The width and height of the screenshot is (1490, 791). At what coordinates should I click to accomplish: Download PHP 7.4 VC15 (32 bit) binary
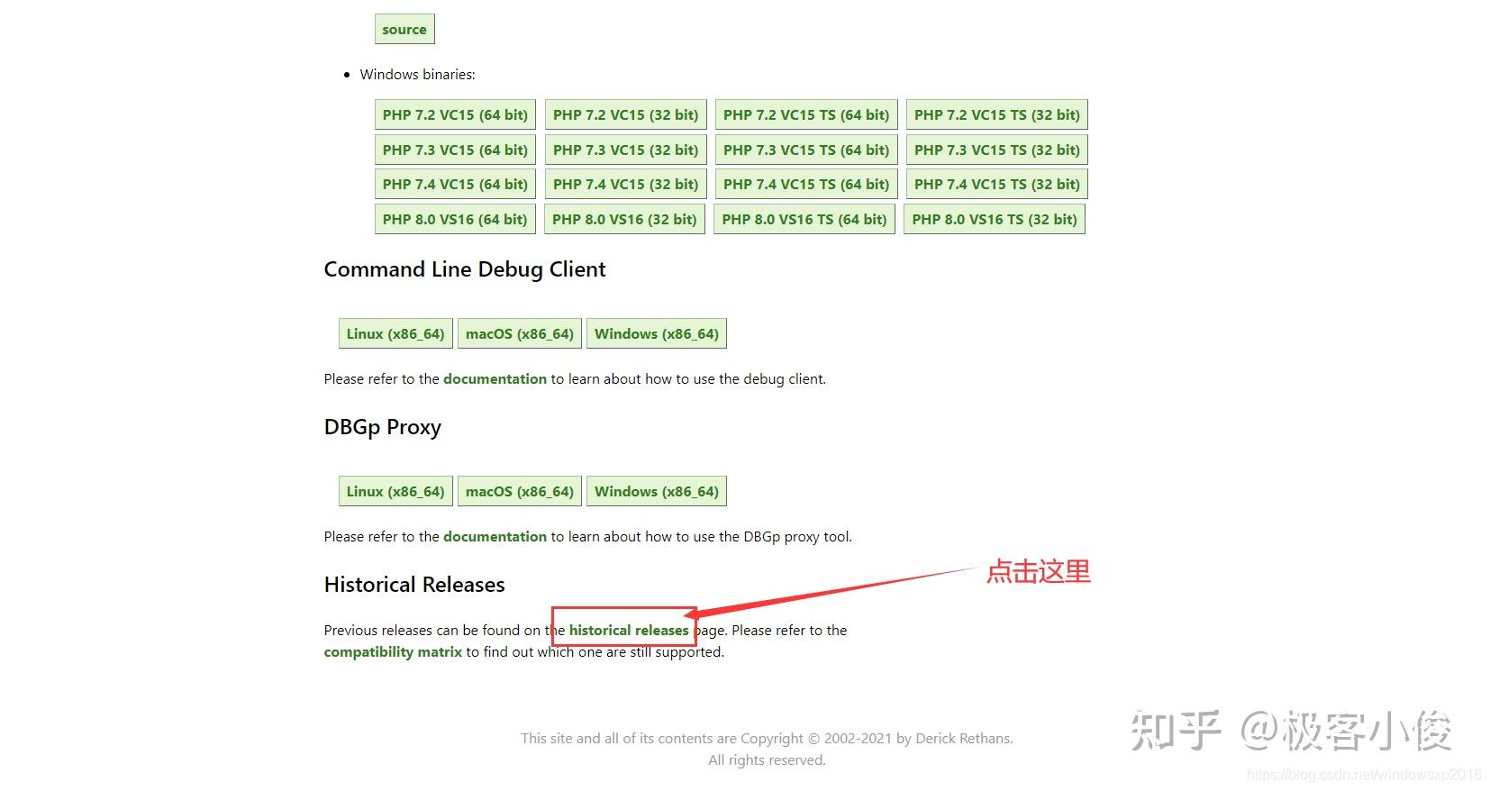pyautogui.click(x=625, y=184)
